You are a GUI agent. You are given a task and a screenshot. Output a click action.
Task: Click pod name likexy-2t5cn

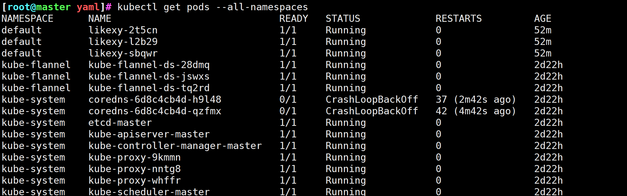(x=123, y=30)
